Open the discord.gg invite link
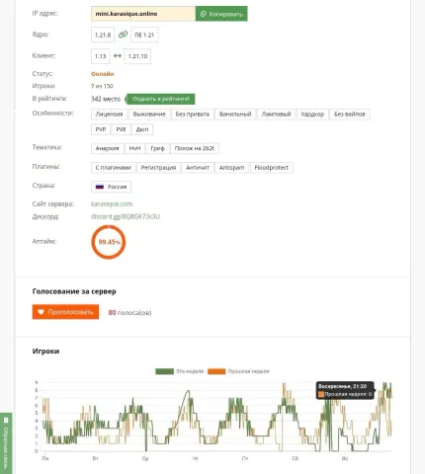 coord(126,216)
